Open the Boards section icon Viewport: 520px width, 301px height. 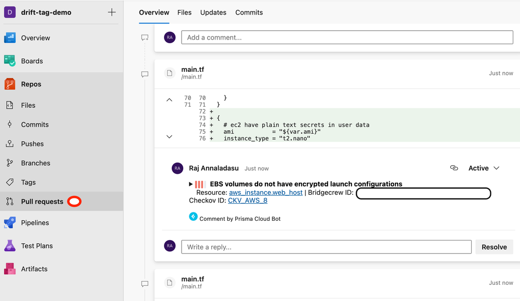[x=10, y=61]
